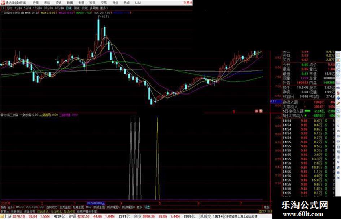This screenshot has width=341, height=219.
Task: Open 行业资讯 tab
Action: point(56,211)
